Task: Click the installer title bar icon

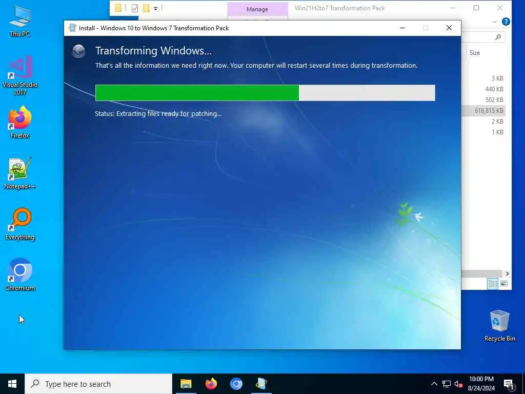Action: pyautogui.click(x=72, y=28)
